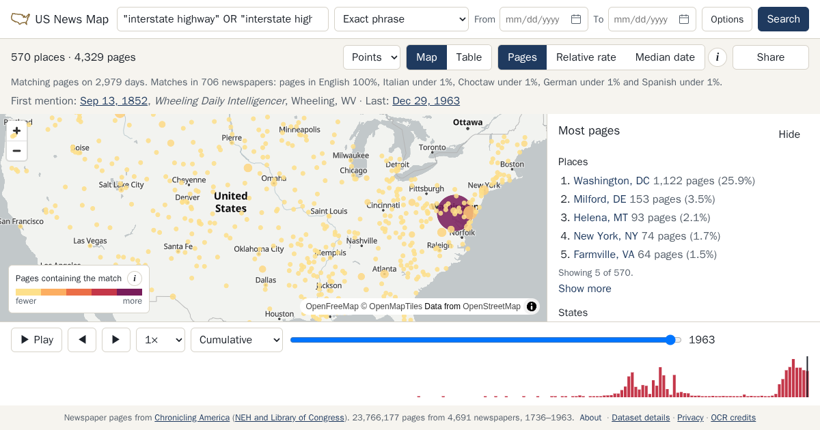Image resolution: width=820 pixels, height=430 pixels.
Task: Click the US map logo icon
Action: 20,19
